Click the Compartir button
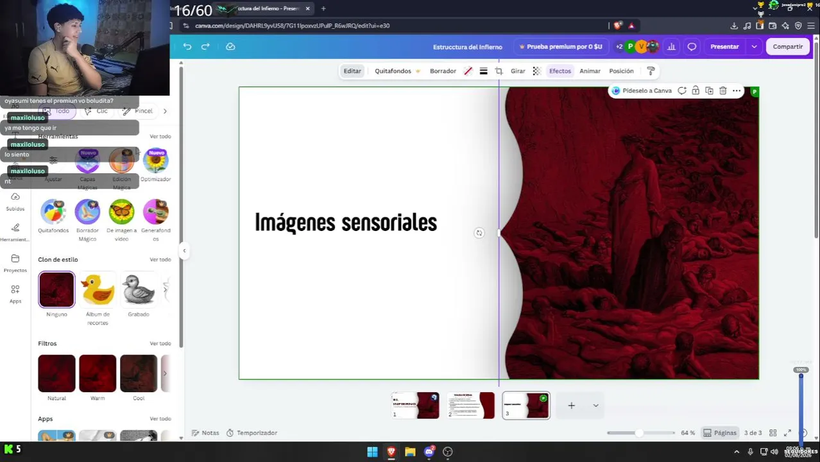Image resolution: width=820 pixels, height=462 pixels. (x=787, y=46)
